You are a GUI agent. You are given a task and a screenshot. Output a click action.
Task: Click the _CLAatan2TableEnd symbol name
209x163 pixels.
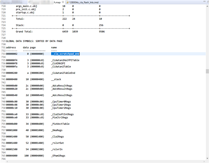pos(63,73)
